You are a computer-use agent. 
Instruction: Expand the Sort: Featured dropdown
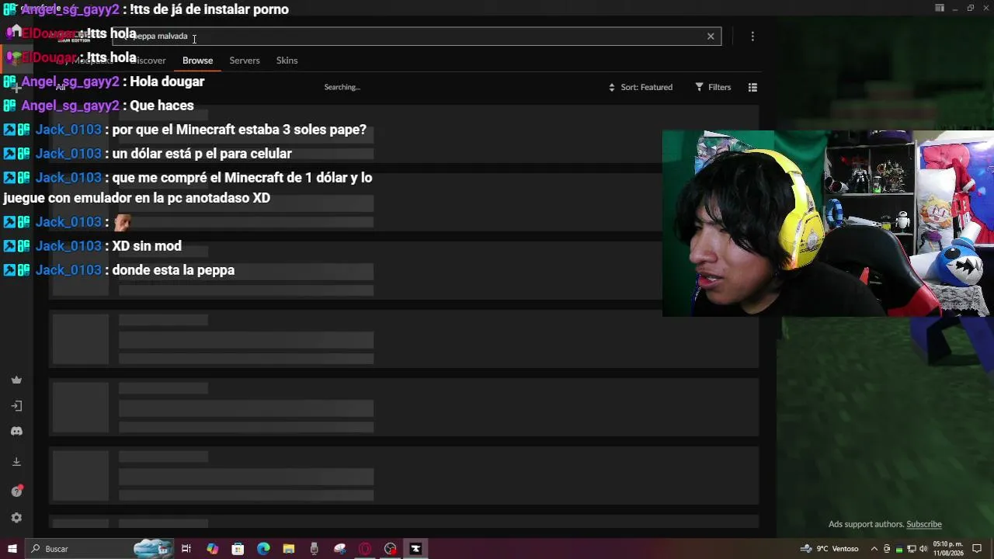(641, 87)
